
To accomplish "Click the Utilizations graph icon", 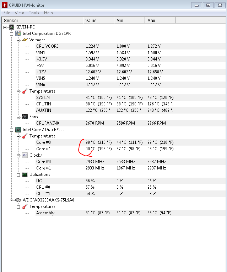I will 25,174.
